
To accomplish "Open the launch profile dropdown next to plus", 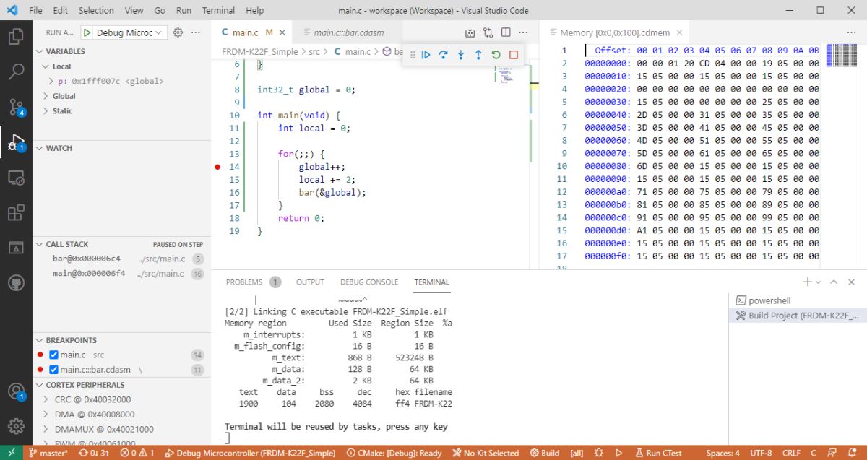I will point(819,282).
